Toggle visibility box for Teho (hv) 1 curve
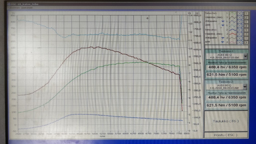The width and height of the screenshot is (256, 144). (x=239, y=13)
